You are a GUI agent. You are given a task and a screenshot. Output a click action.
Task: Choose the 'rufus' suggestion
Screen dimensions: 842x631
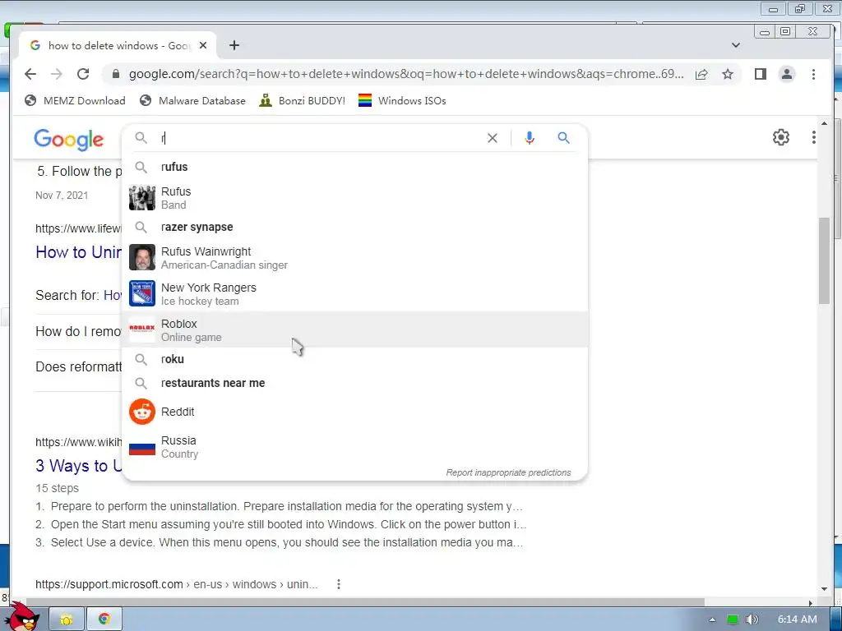tap(355, 167)
